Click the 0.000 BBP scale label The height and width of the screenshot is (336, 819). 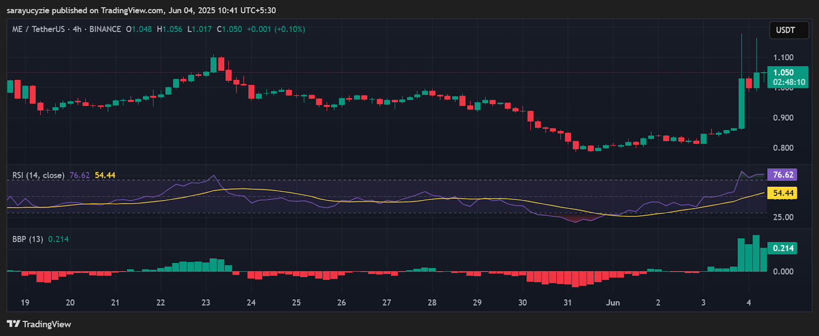(783, 271)
